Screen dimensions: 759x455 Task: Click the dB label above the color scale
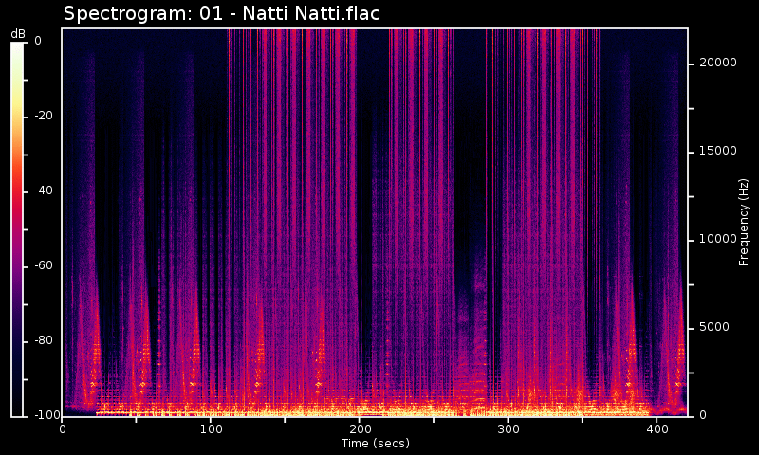coord(18,33)
